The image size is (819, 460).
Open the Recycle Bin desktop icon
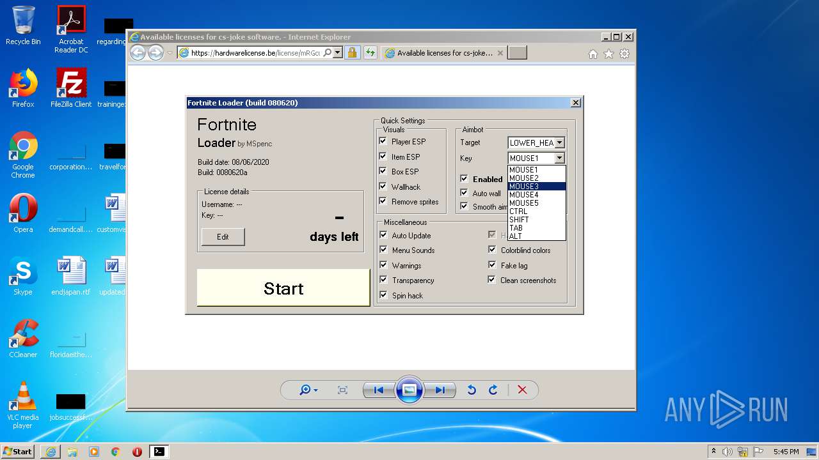[x=23, y=26]
